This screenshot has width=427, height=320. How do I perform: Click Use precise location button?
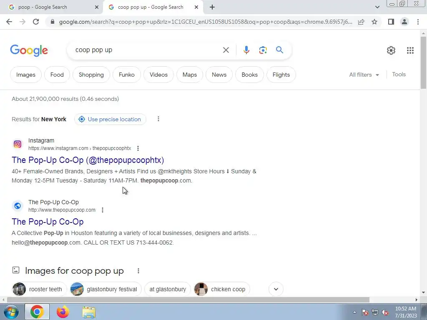110,119
